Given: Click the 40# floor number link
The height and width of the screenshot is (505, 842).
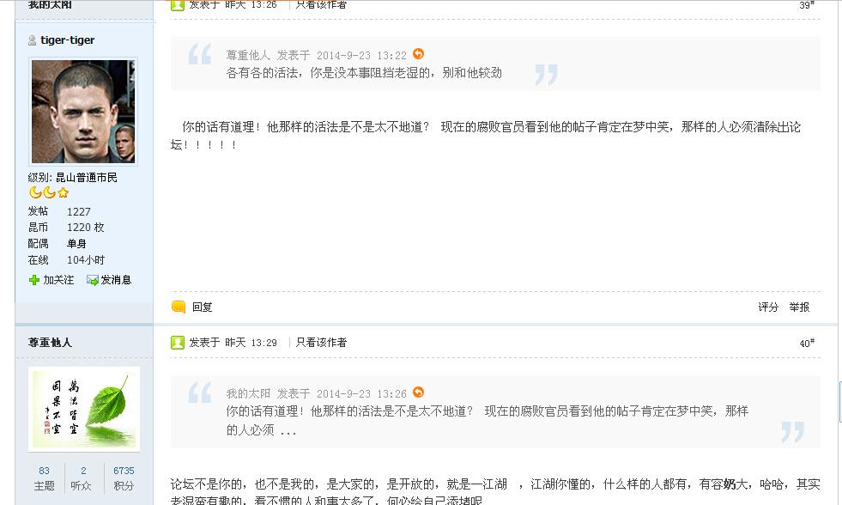Looking at the screenshot, I should point(807,344).
